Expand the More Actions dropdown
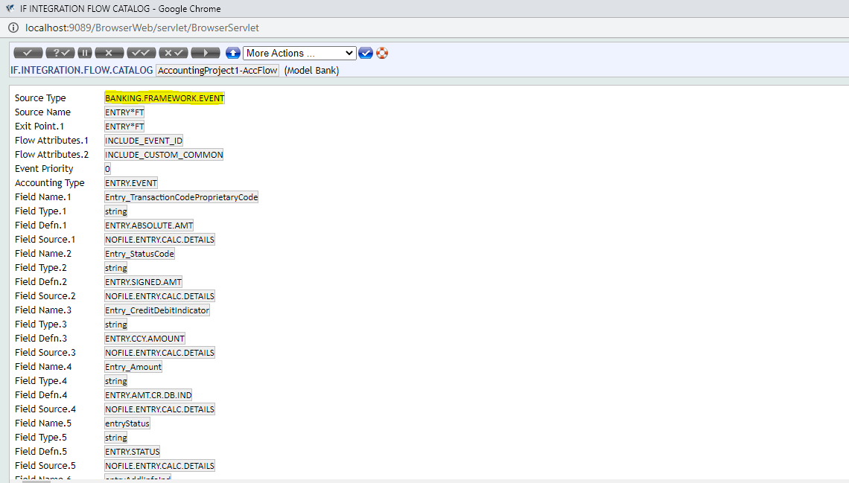849x483 pixels. tap(299, 53)
